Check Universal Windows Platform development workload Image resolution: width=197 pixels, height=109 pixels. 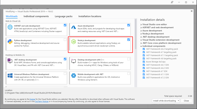point(65,74)
